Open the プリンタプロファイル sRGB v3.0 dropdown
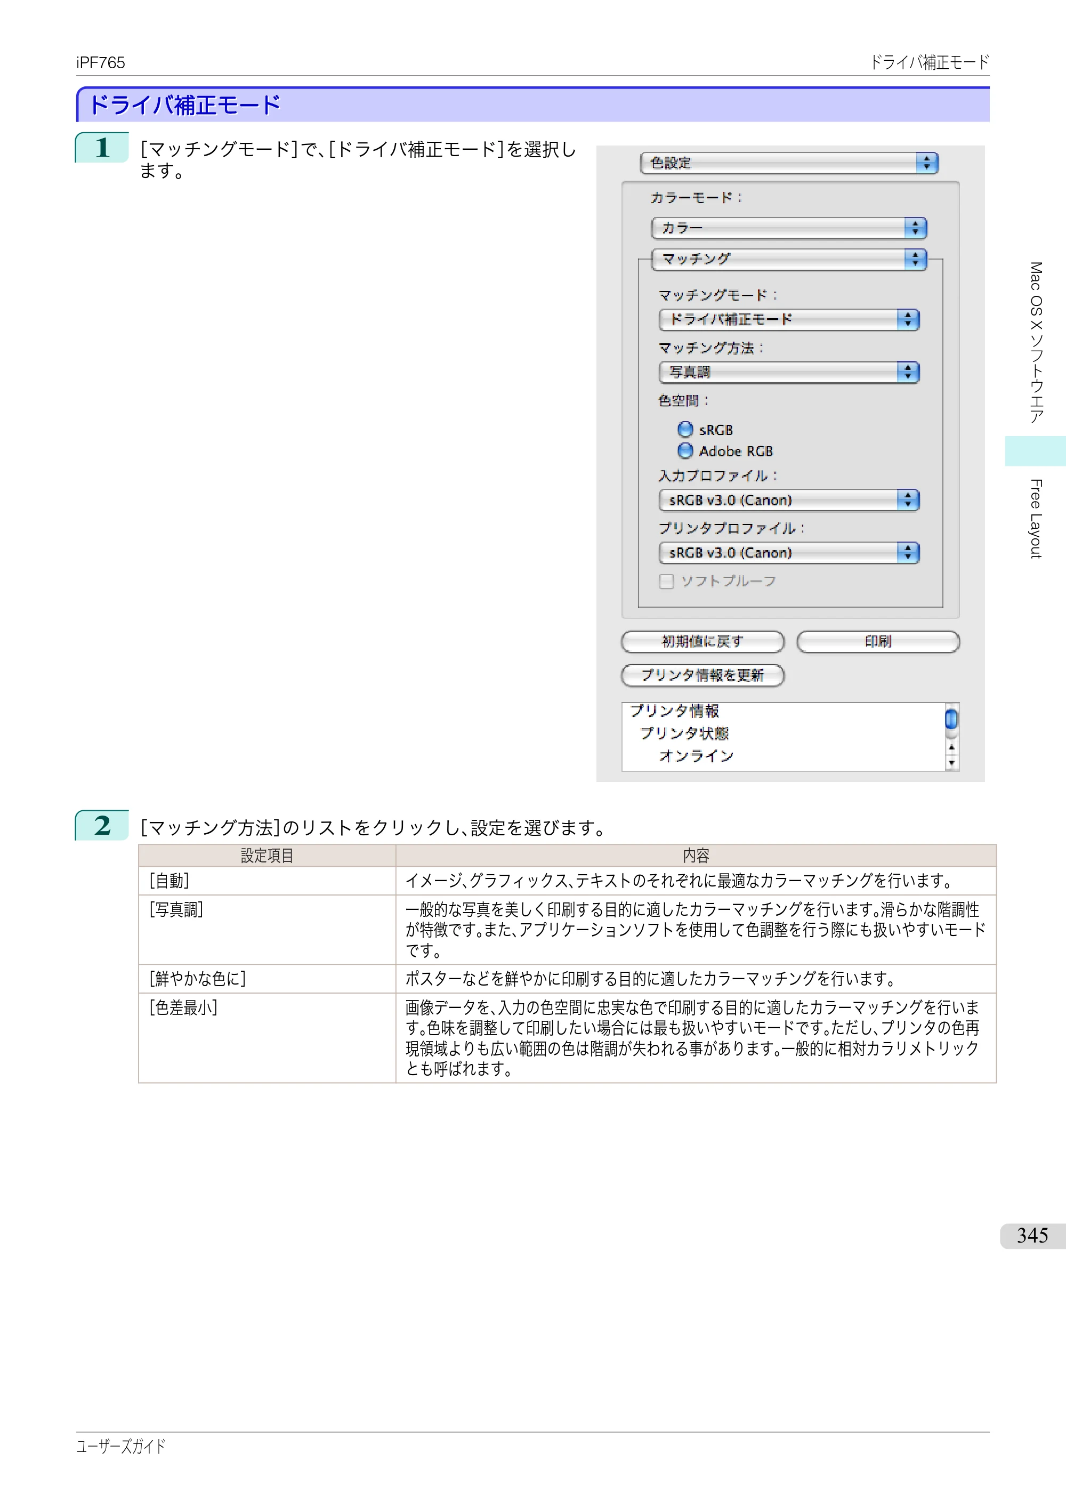Screen dimensions: 1066x1508 click(x=789, y=553)
